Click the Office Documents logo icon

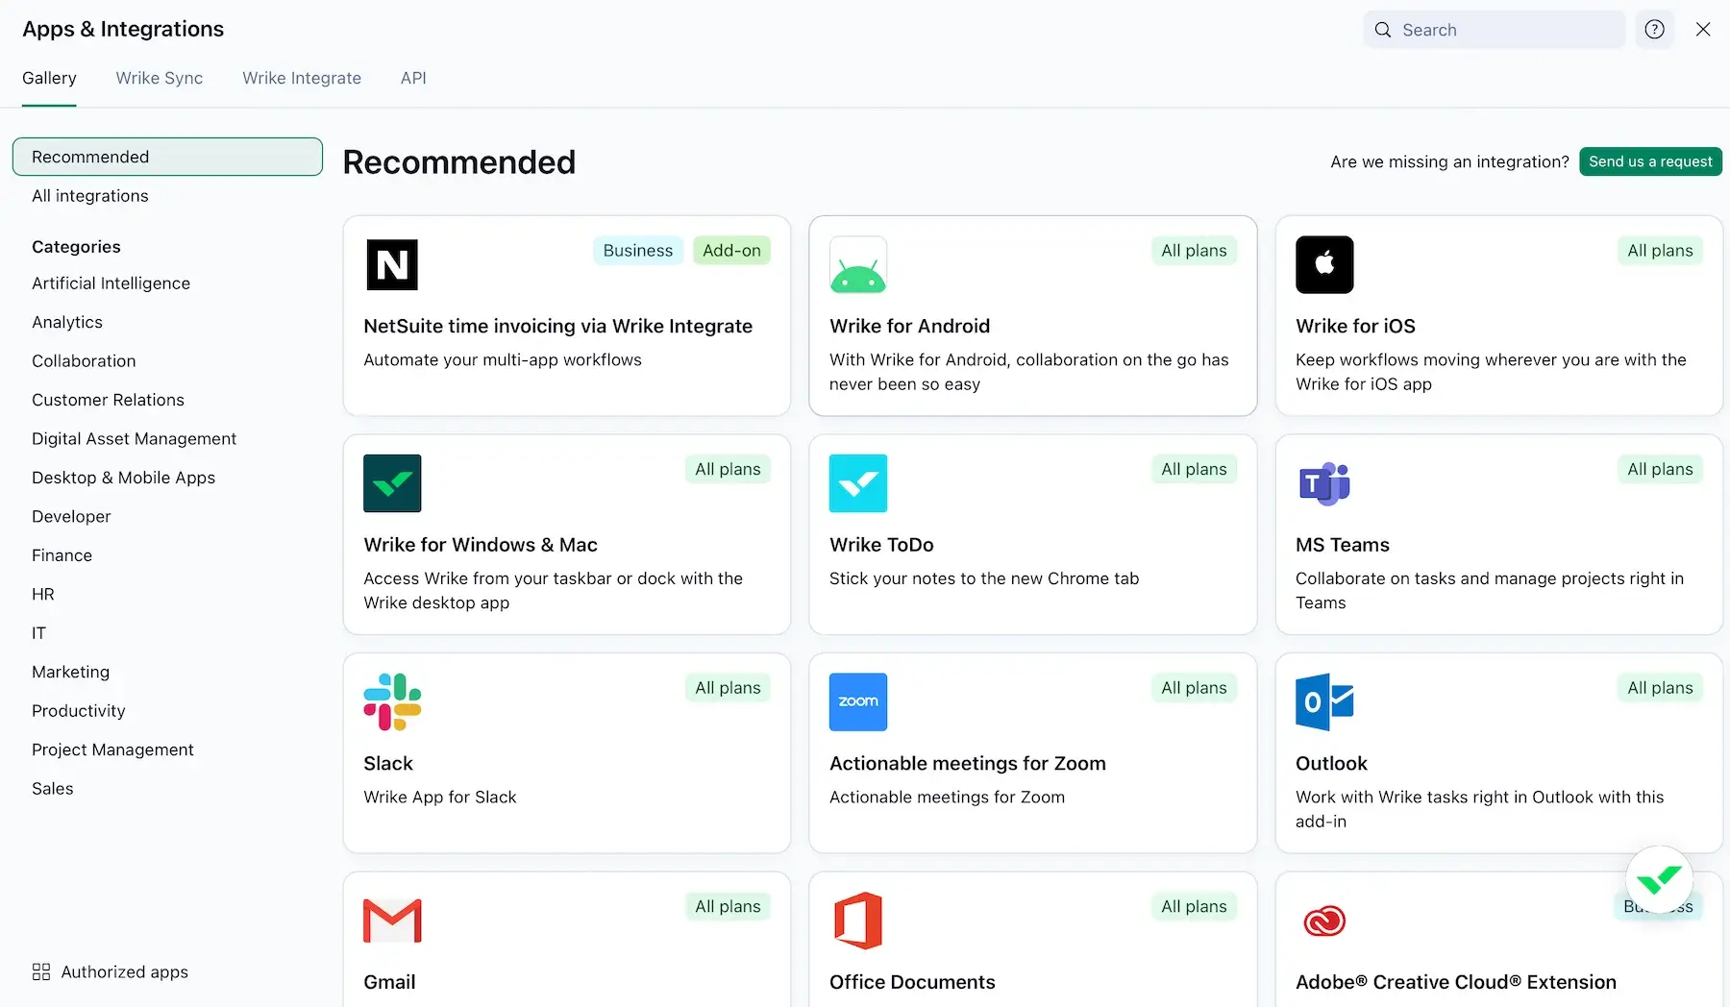coord(857,921)
